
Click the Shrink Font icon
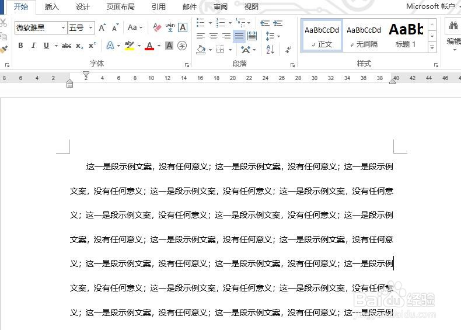[116, 27]
